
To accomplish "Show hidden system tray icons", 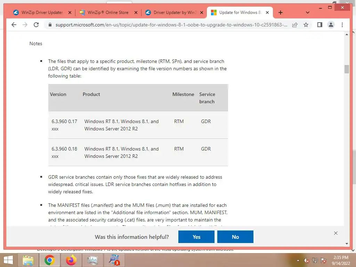I will click(298, 260).
